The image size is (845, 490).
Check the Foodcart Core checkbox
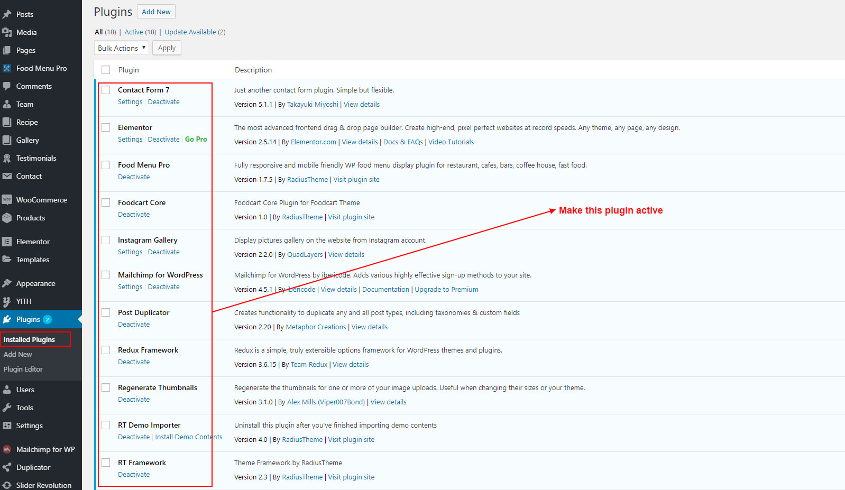point(106,202)
